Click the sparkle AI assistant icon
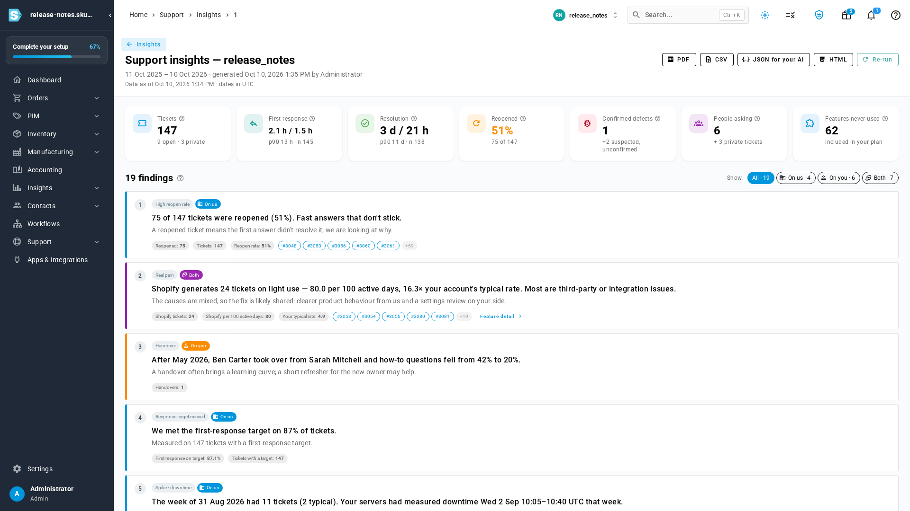The height and width of the screenshot is (511, 910). 765,15
